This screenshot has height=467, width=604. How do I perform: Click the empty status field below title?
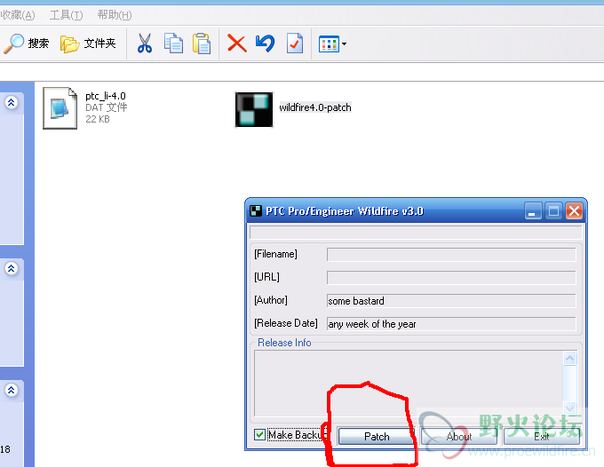pyautogui.click(x=416, y=232)
